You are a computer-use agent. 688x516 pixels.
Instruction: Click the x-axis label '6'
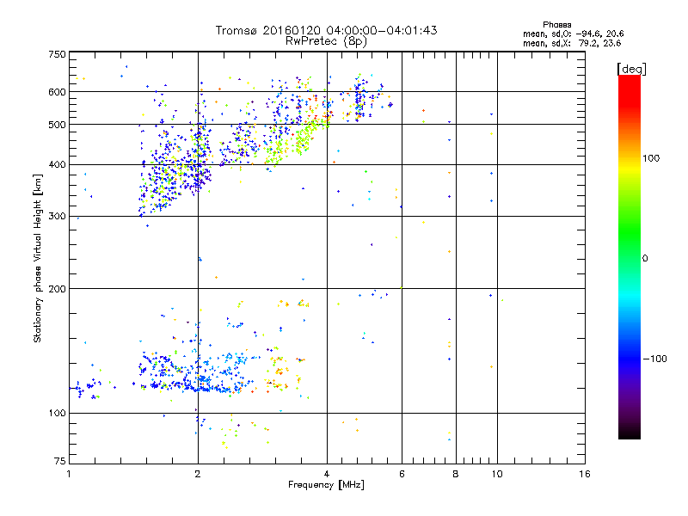click(402, 474)
